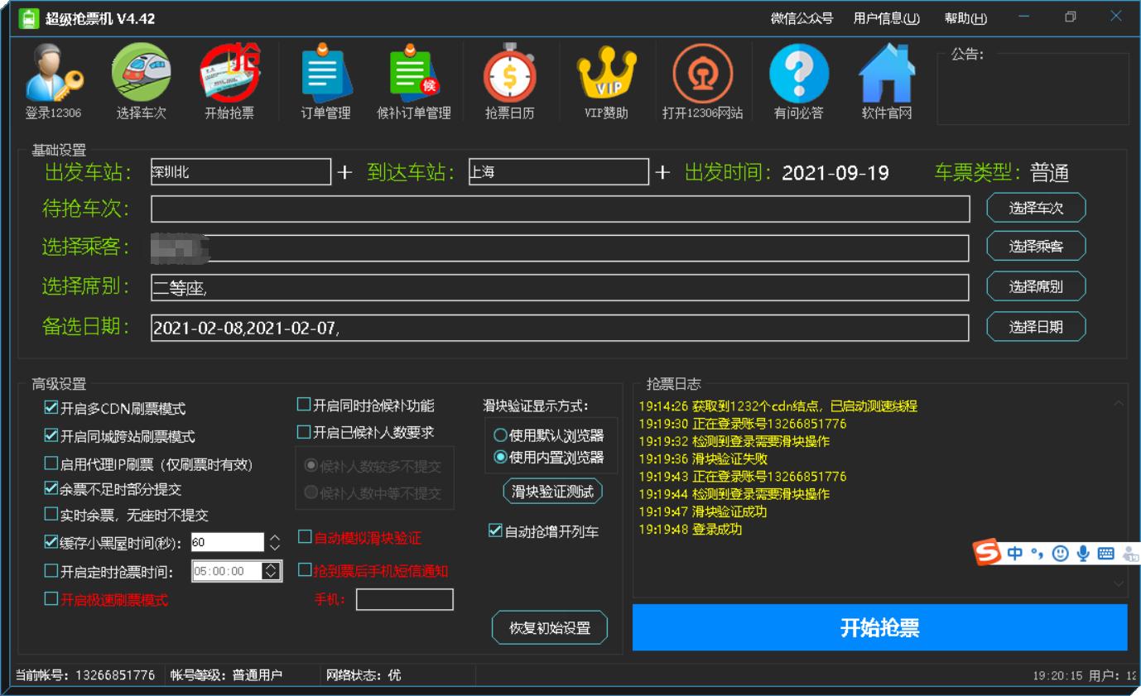Image resolution: width=1141 pixels, height=696 pixels.
Task: Open the 抢票日历 ticket calendar
Action: coord(508,79)
